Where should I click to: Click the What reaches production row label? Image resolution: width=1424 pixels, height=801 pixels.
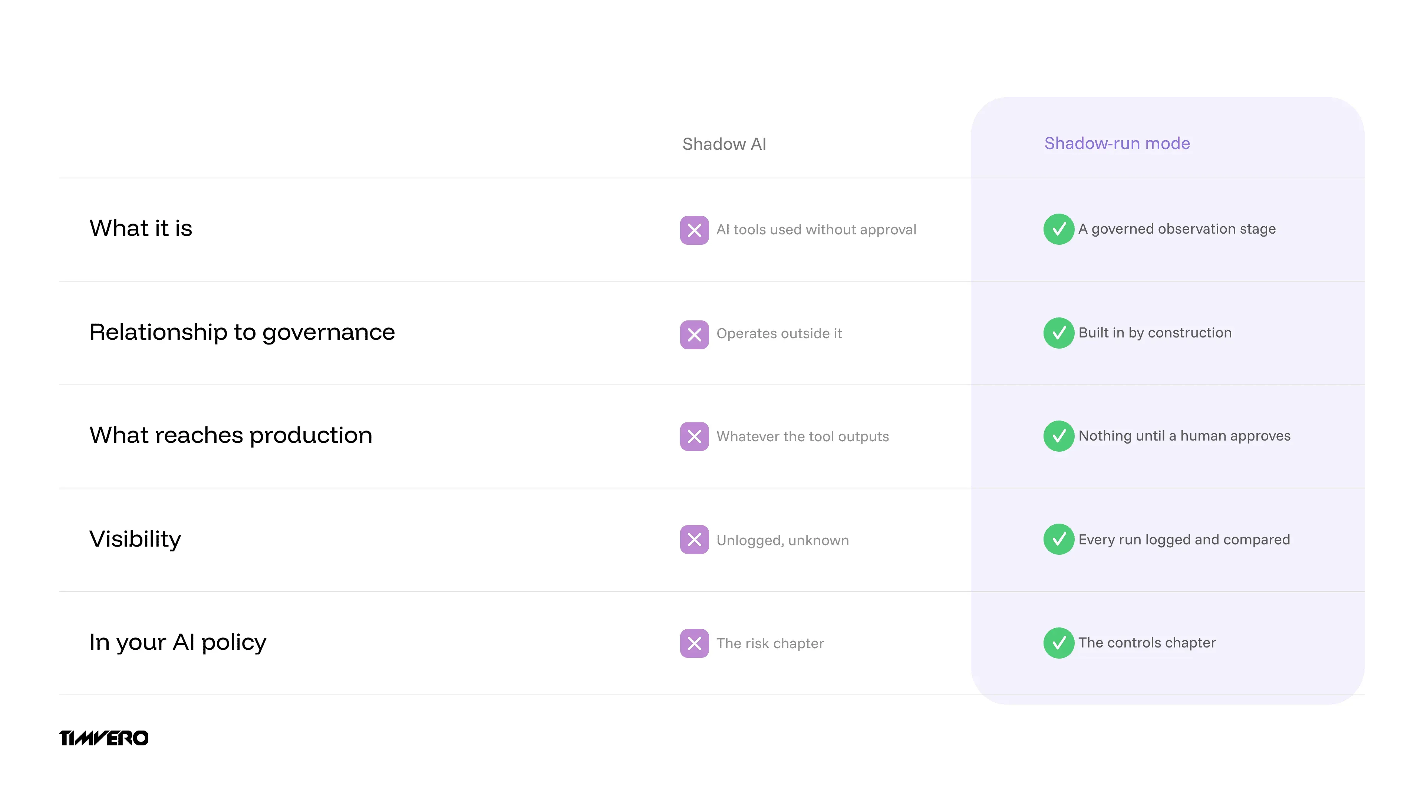pos(231,436)
